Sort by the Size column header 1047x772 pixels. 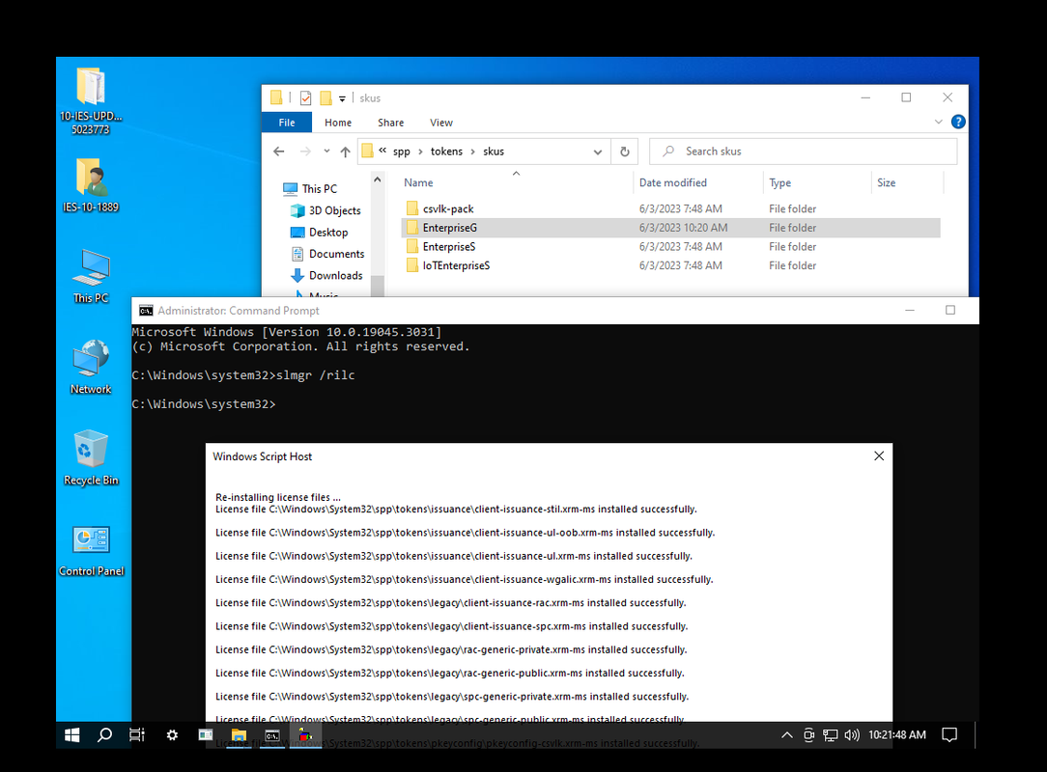click(x=886, y=182)
